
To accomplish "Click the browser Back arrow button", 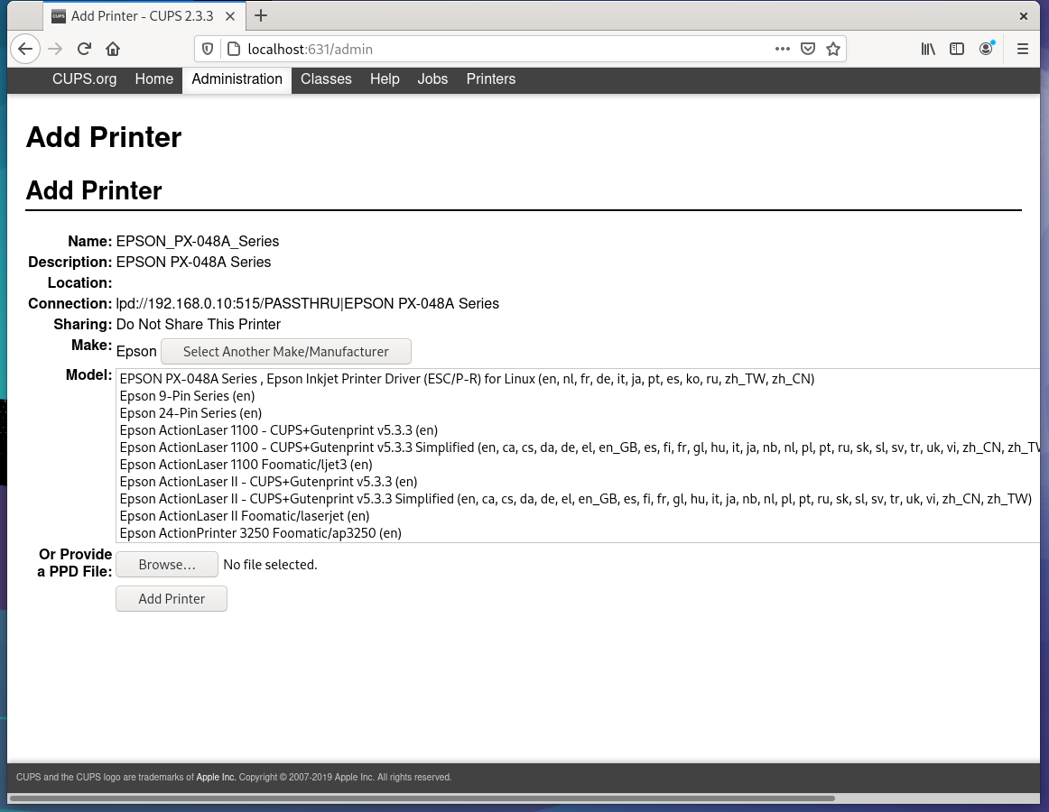I will click(25, 49).
